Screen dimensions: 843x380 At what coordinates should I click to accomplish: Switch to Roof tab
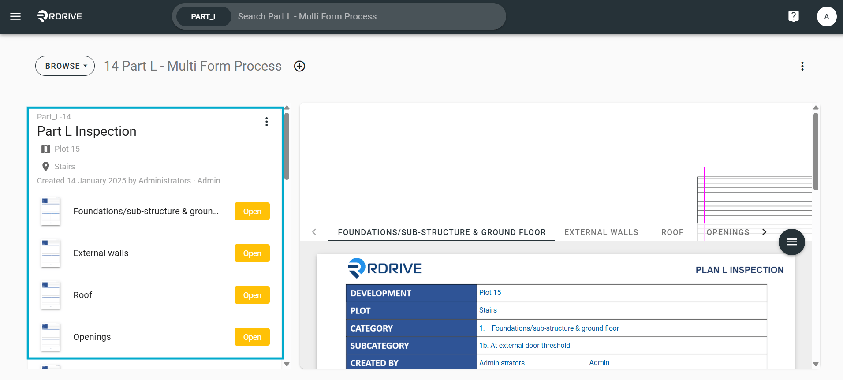pyautogui.click(x=672, y=232)
